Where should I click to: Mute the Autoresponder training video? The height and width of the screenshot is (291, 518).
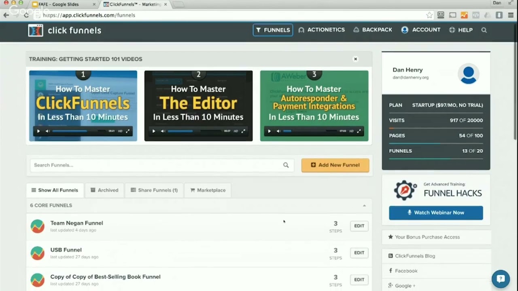pyautogui.click(x=278, y=131)
